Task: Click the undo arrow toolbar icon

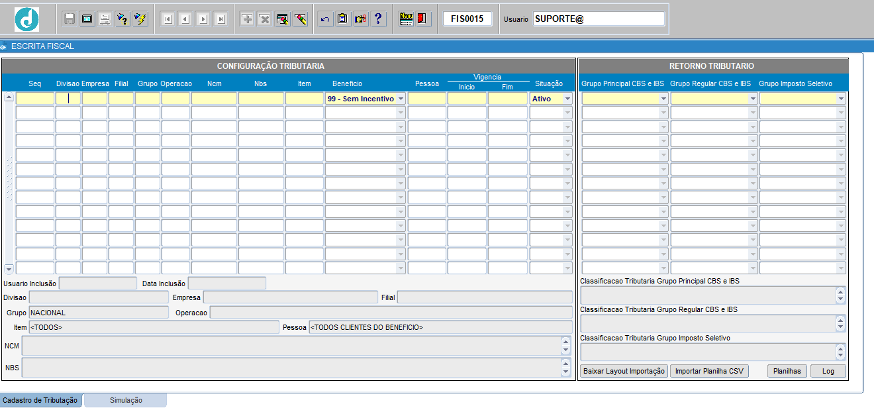Action: 324,19
